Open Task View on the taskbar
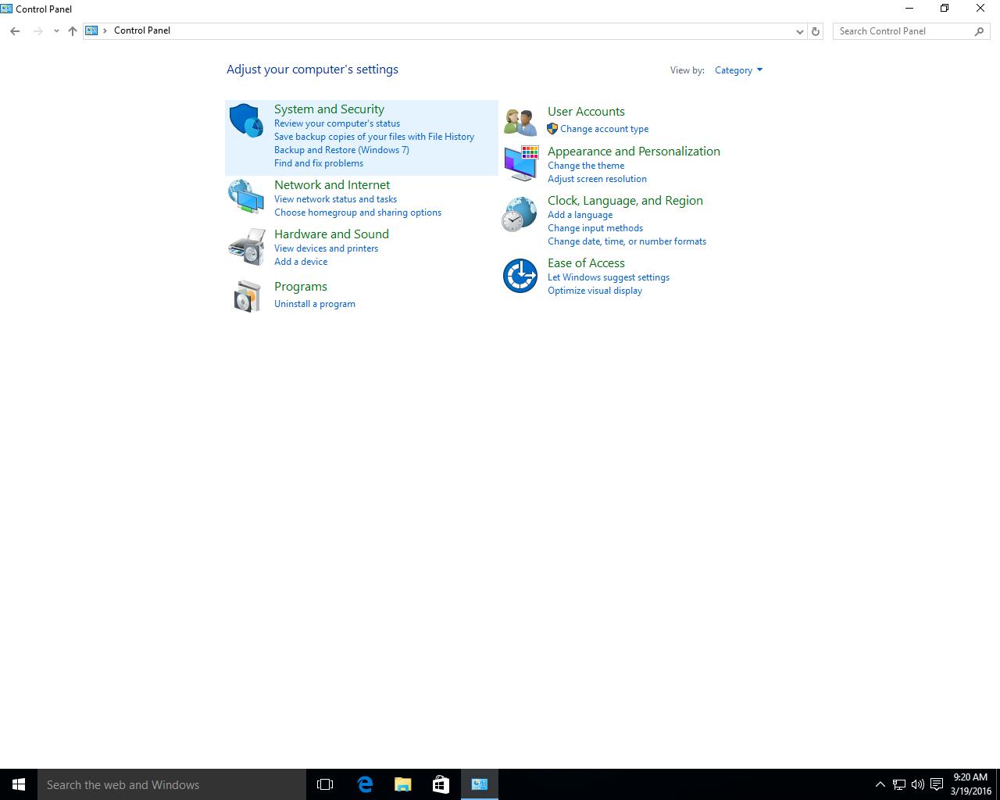Viewport: 1000px width, 800px height. (325, 784)
